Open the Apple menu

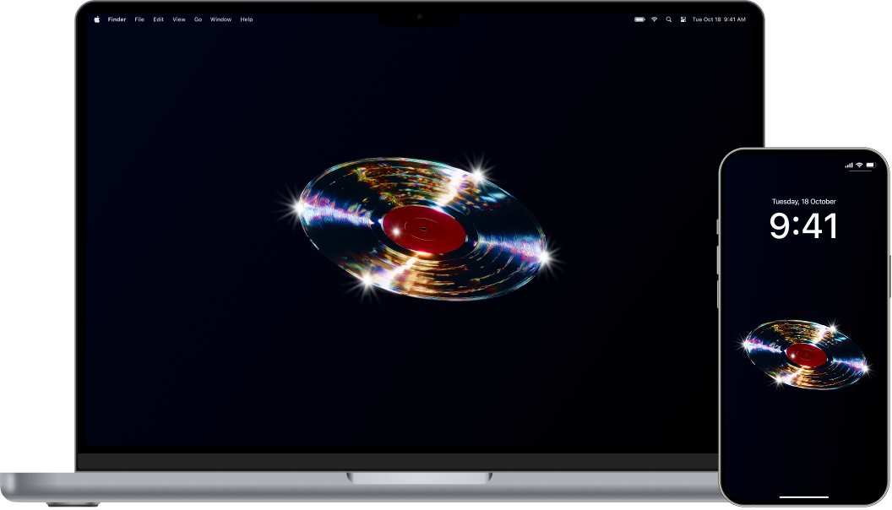[x=95, y=19]
